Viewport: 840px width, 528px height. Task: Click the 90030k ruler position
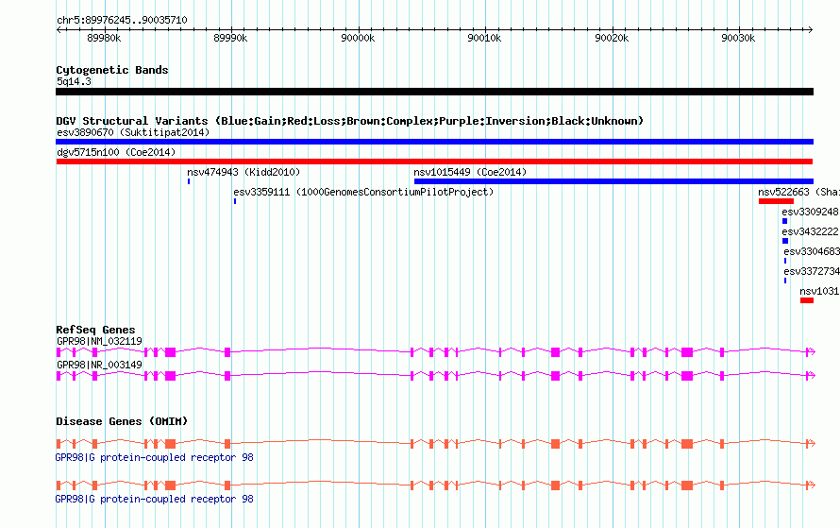click(x=738, y=38)
